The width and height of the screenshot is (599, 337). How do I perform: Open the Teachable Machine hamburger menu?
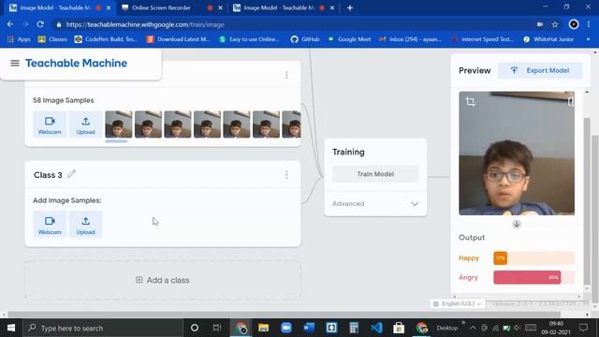(15, 63)
